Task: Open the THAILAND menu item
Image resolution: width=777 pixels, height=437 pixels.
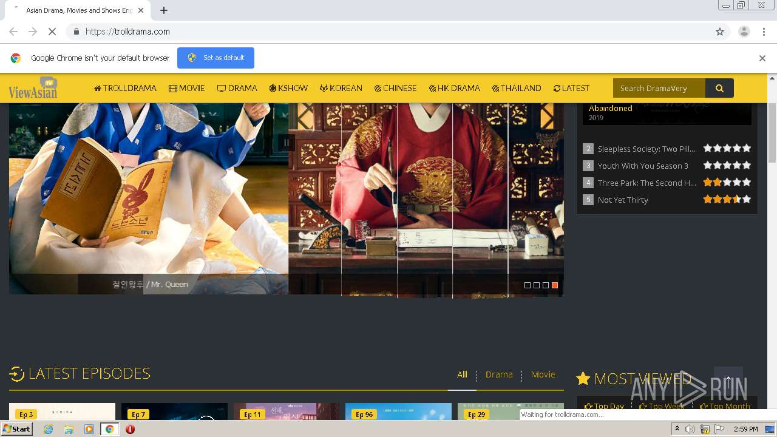Action: click(x=517, y=88)
